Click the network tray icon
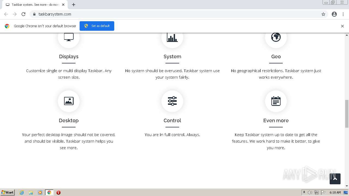 [317, 192]
